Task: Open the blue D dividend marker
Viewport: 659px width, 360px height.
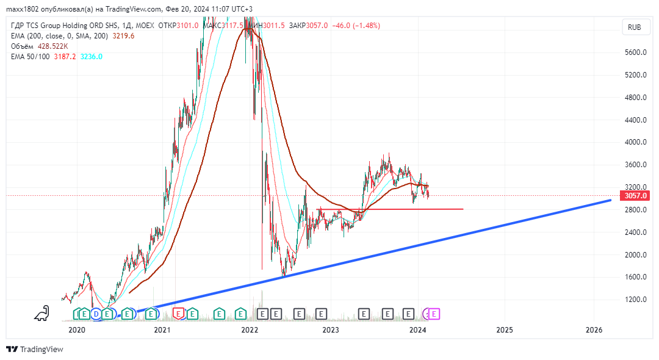Action: point(96,314)
